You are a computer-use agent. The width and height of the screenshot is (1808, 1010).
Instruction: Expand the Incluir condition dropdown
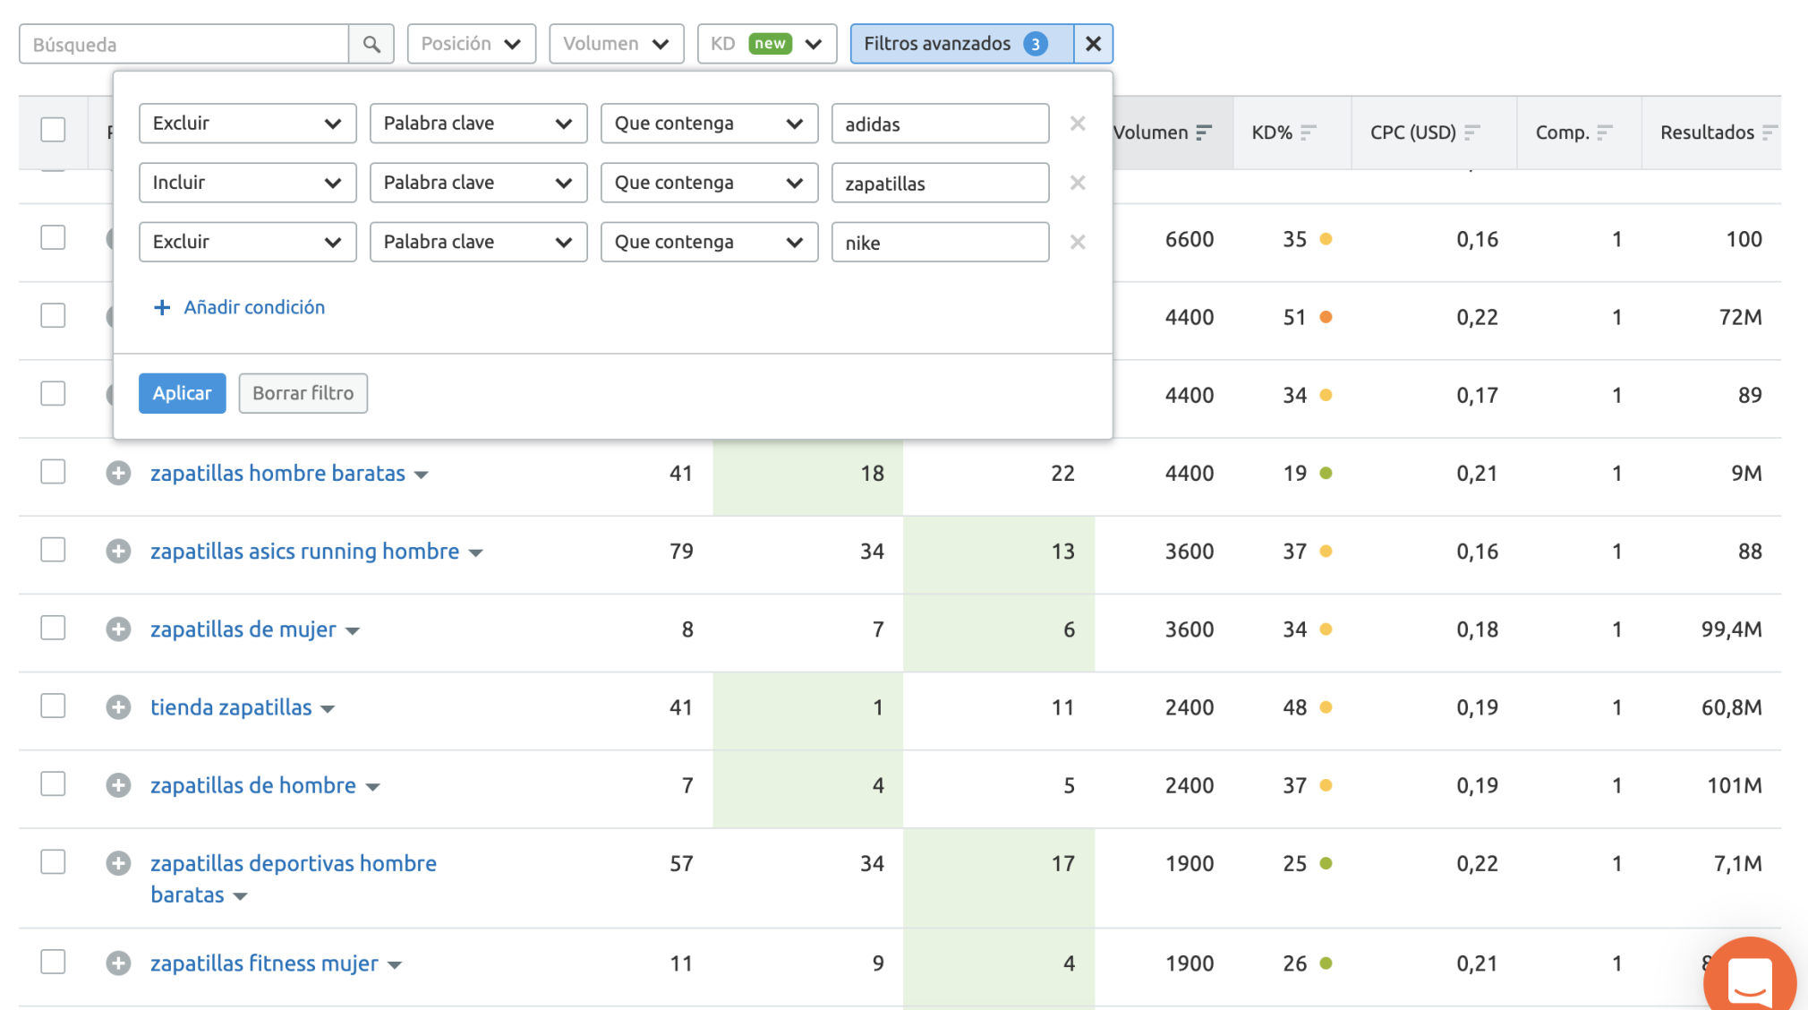click(247, 183)
